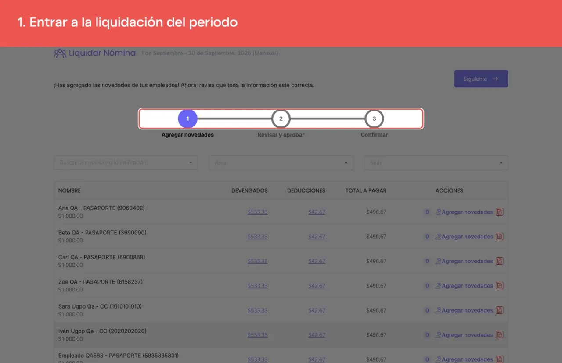The height and width of the screenshot is (363, 562).
Task: Open Carl QA deducciones $42.67 link
Action: click(x=317, y=261)
